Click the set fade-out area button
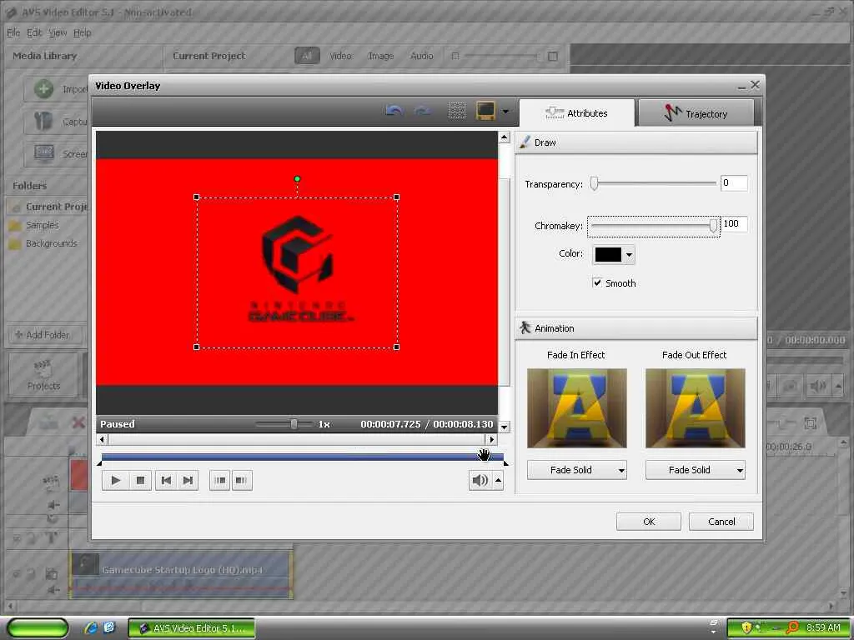 [x=241, y=481]
